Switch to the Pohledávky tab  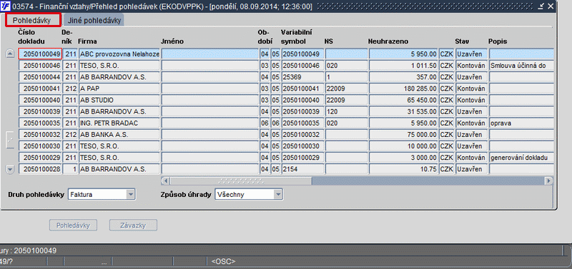click(x=33, y=21)
